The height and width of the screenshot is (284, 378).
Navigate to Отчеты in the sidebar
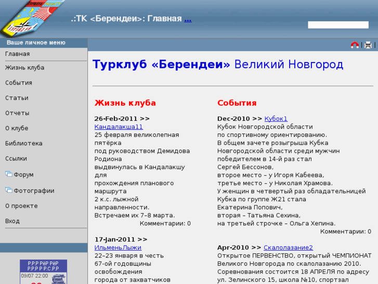click(17, 113)
